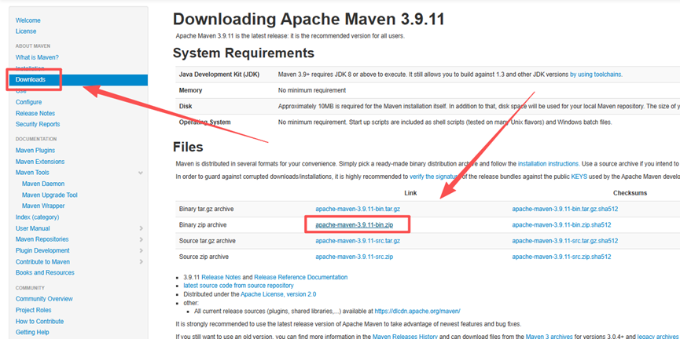Download apache-maven-3.9.11-src.tar.gz

tap(358, 241)
